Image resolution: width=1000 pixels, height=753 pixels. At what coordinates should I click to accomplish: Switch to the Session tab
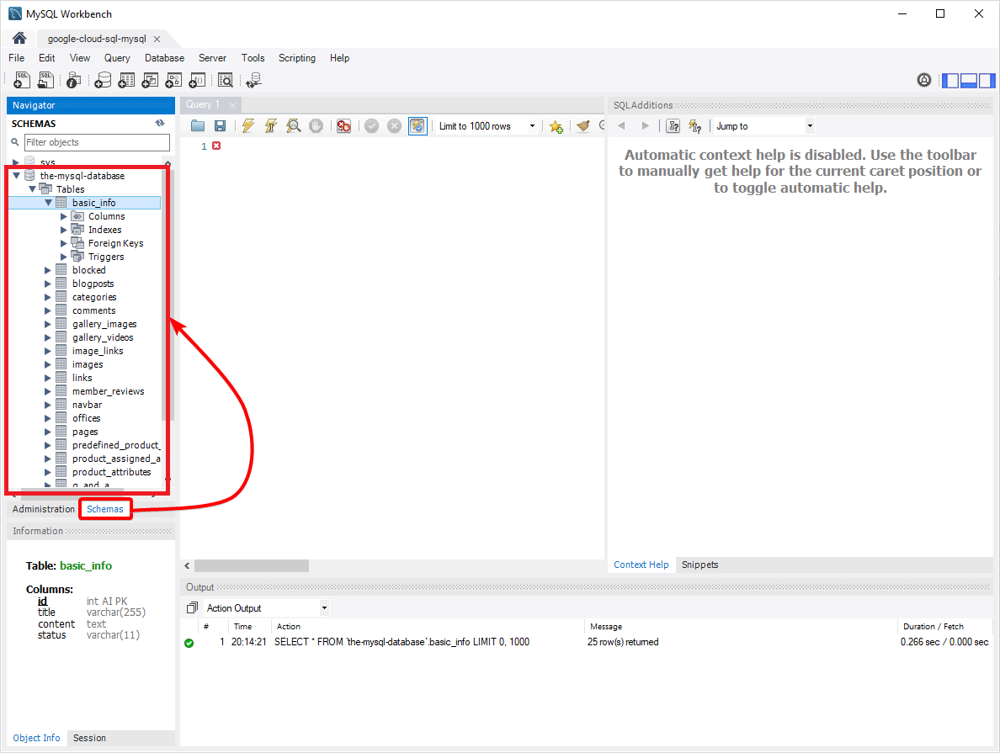coord(89,738)
